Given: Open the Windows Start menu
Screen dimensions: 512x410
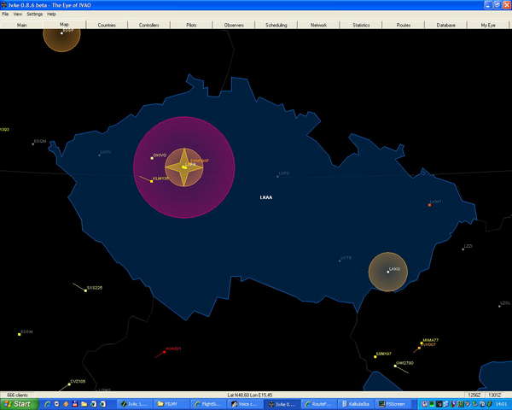Looking at the screenshot, I should 19,404.
